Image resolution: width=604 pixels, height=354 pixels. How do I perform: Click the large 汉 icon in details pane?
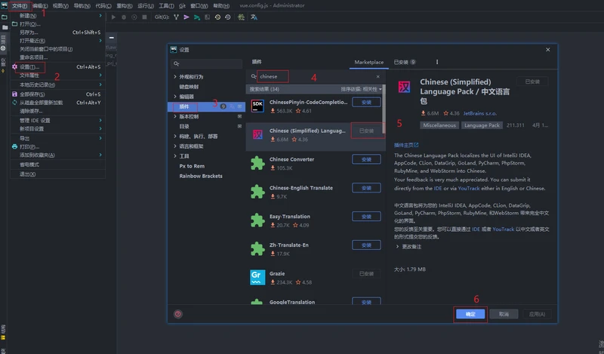[x=404, y=87]
